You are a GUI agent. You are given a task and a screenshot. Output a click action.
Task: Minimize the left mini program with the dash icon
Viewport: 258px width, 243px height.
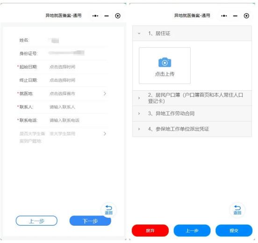(x=107, y=16)
